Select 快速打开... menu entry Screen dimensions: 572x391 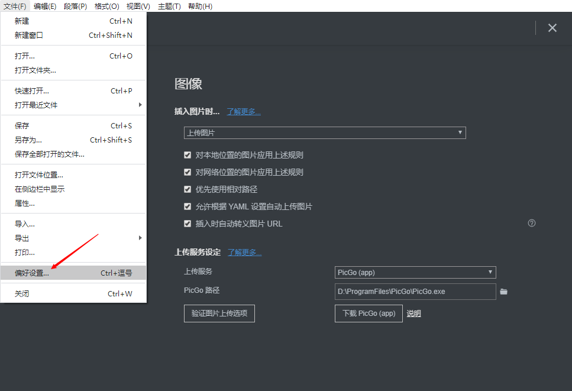(73, 91)
